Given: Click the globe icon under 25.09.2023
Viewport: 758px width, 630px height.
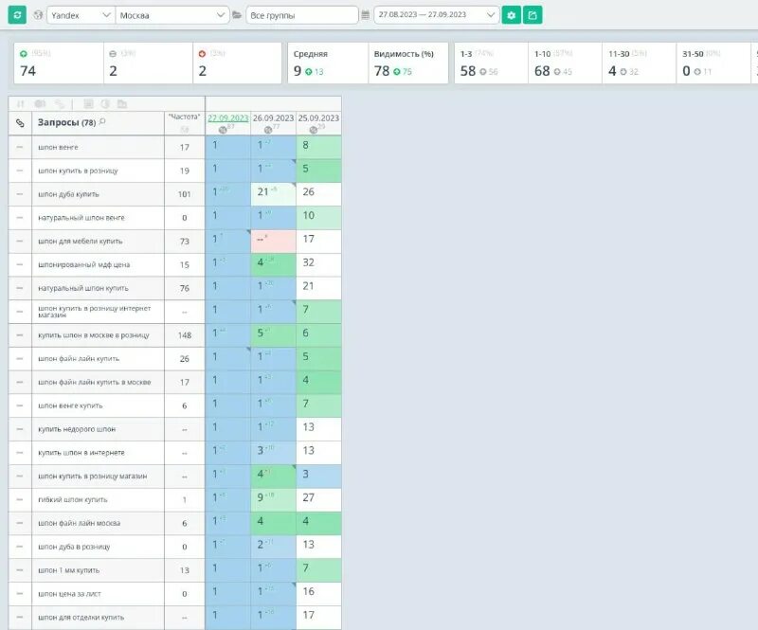Looking at the screenshot, I should tap(314, 130).
